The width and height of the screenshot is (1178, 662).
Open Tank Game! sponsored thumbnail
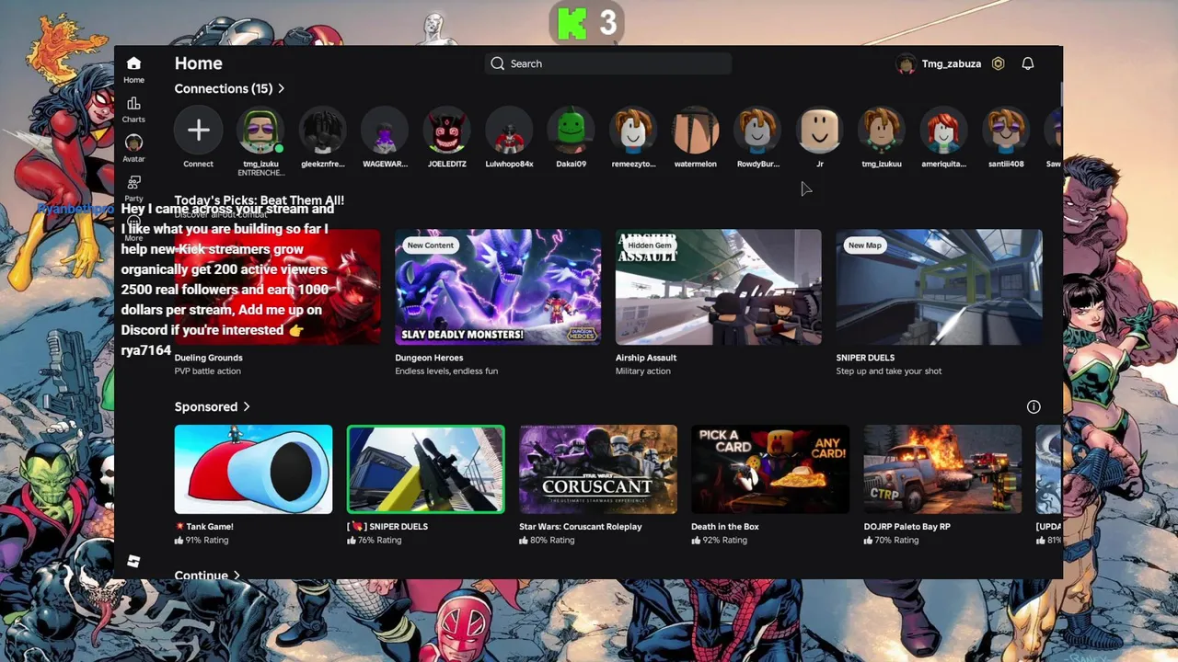253,469
